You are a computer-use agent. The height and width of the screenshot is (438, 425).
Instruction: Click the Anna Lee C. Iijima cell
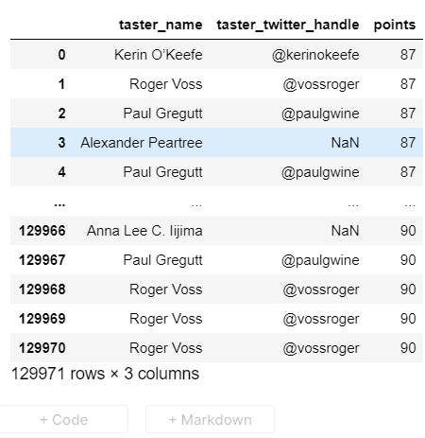[x=144, y=231]
